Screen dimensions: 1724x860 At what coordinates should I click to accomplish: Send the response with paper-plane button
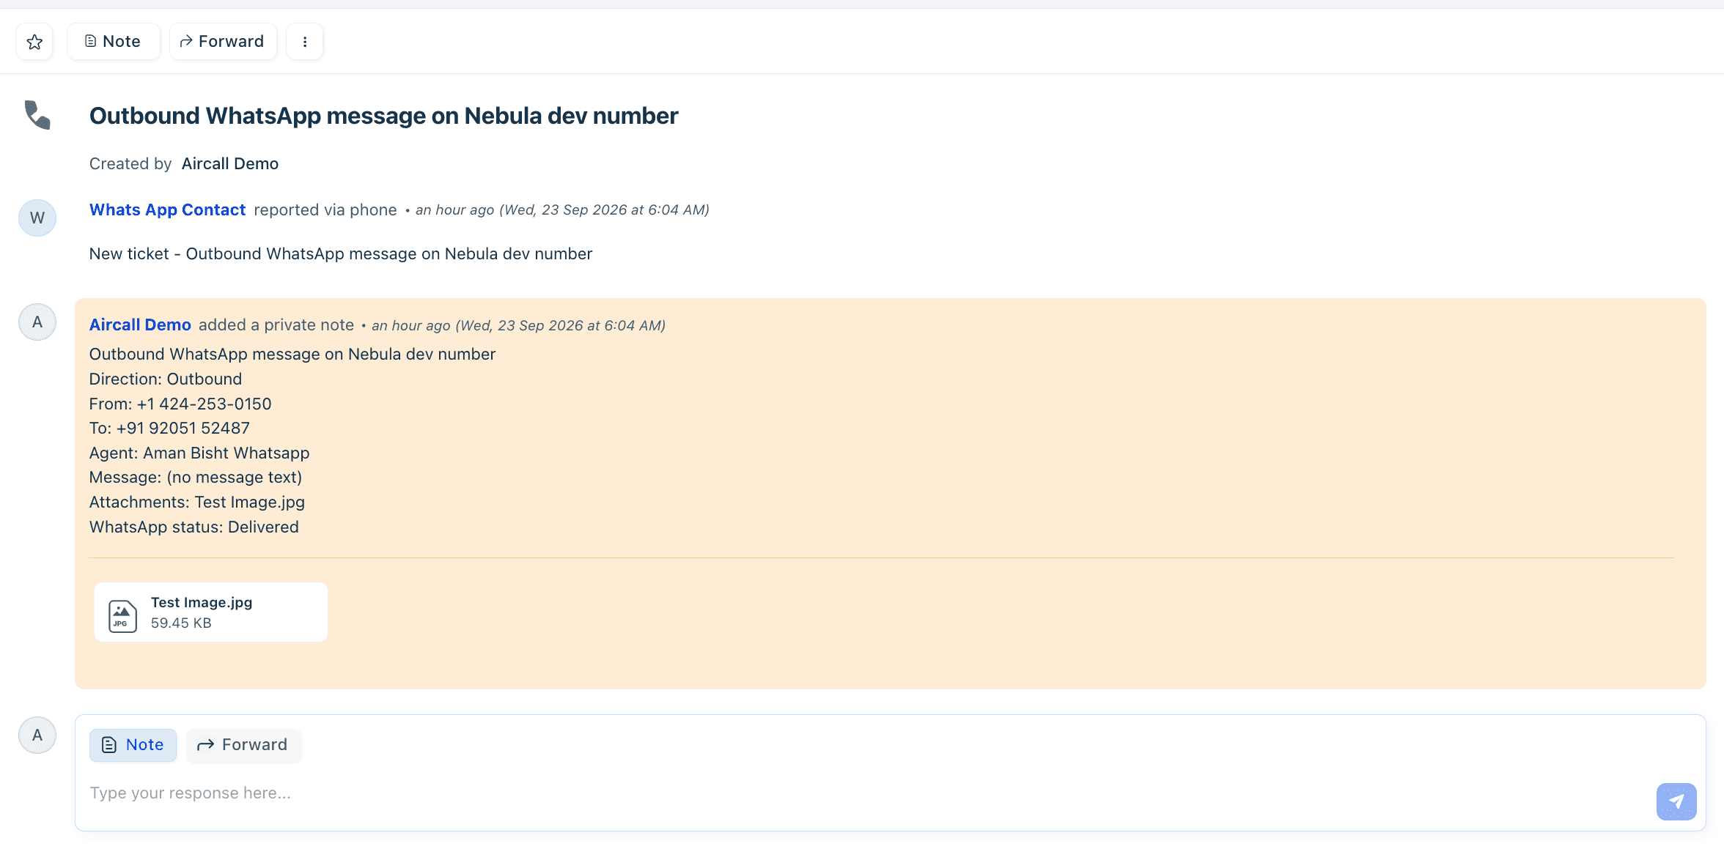[1676, 801]
